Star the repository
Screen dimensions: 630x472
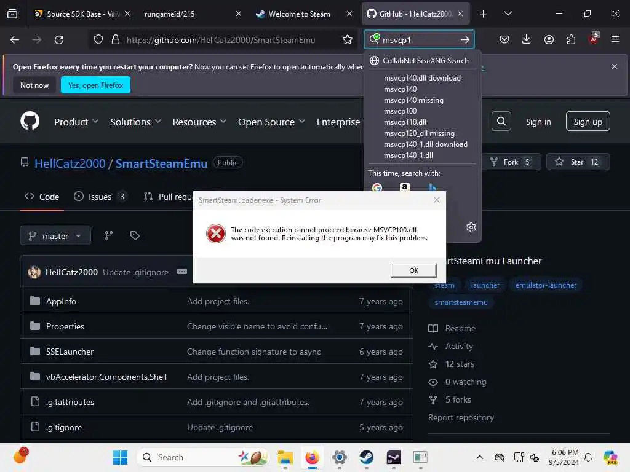(578, 162)
